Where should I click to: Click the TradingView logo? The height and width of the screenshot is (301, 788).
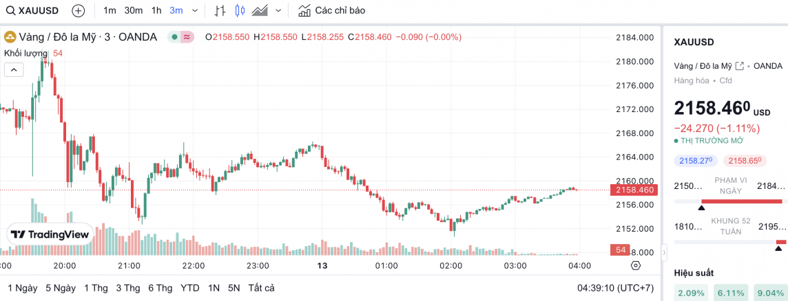[50, 234]
